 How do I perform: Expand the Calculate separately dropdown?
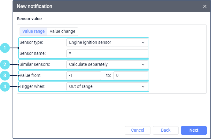pyautogui.click(x=107, y=65)
